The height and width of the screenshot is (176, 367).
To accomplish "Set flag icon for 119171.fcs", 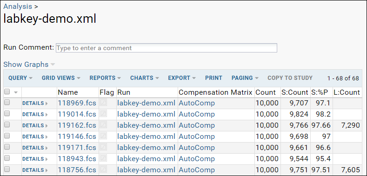I will [x=103, y=147].
